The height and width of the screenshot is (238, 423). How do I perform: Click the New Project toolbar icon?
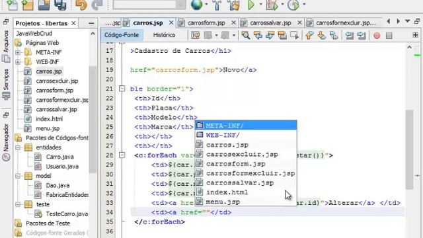[x=27, y=5]
